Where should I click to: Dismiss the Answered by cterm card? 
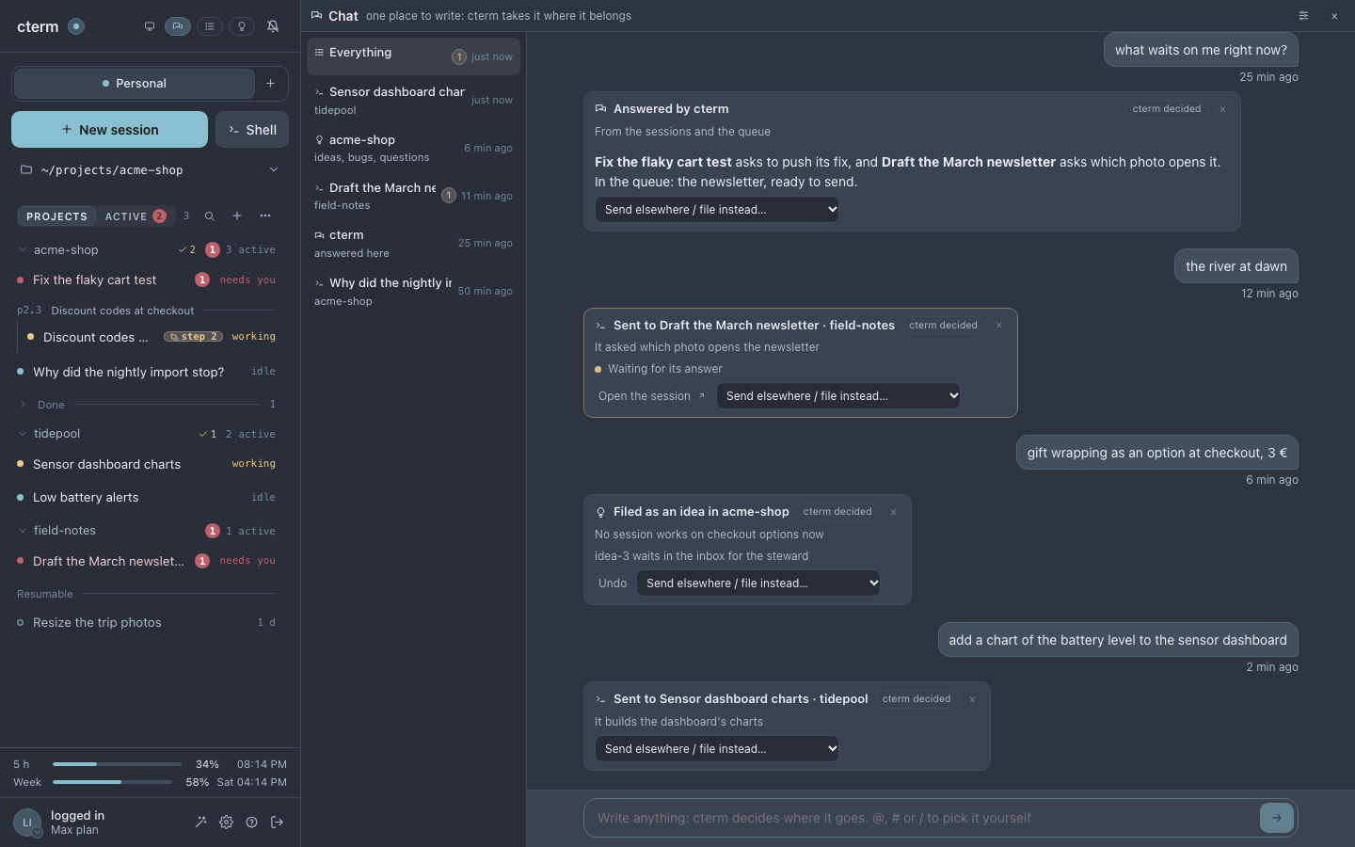click(1222, 109)
